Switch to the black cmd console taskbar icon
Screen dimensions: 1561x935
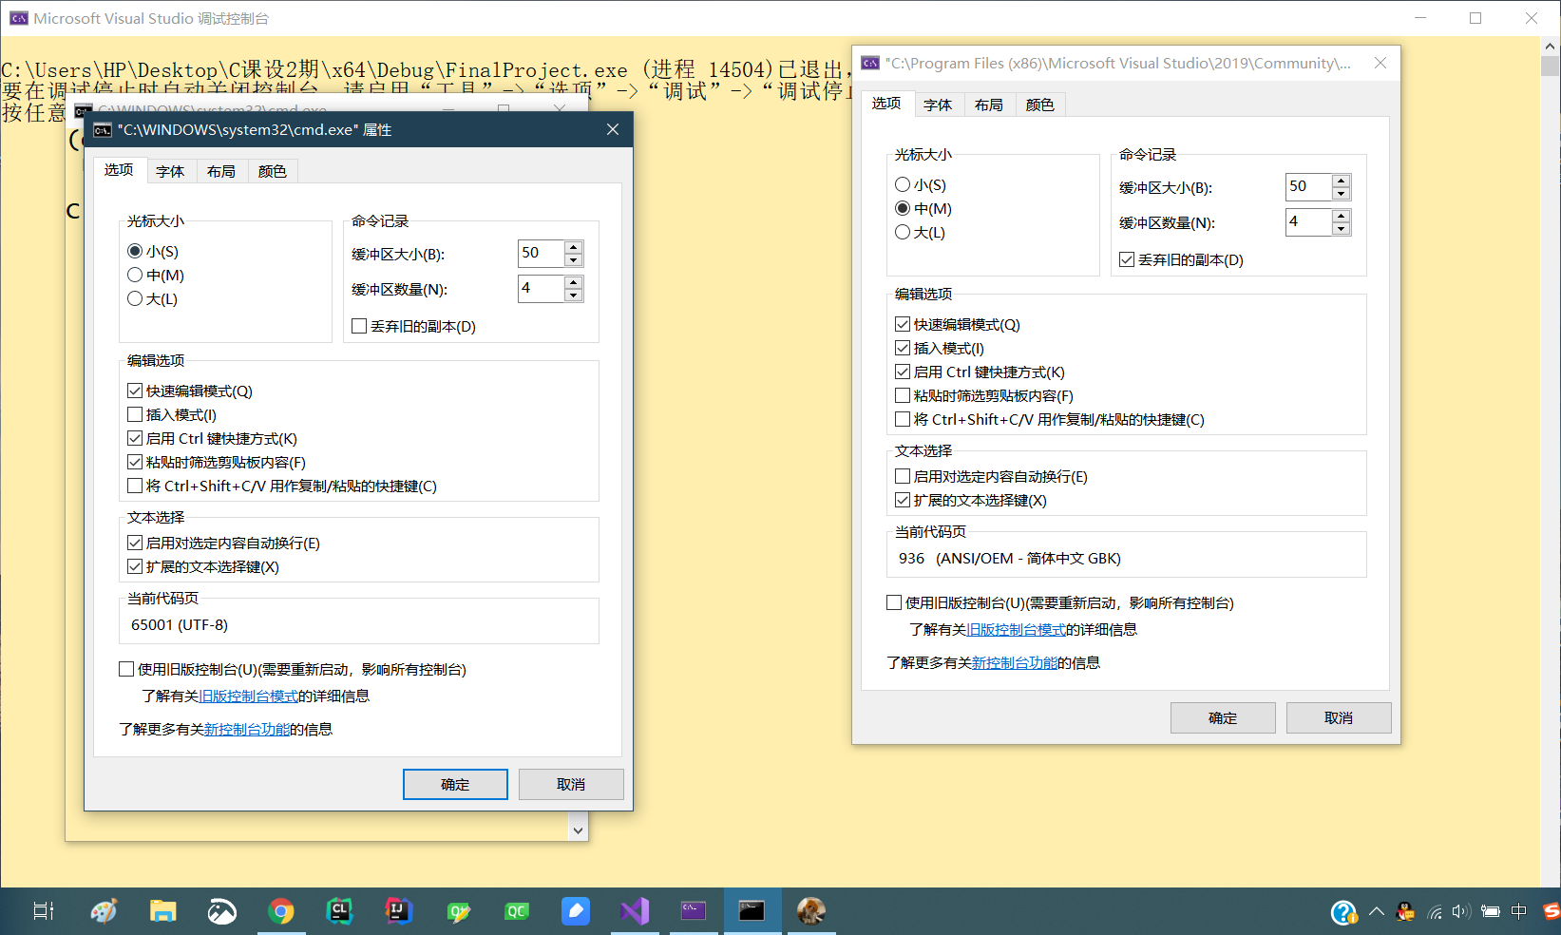752,911
